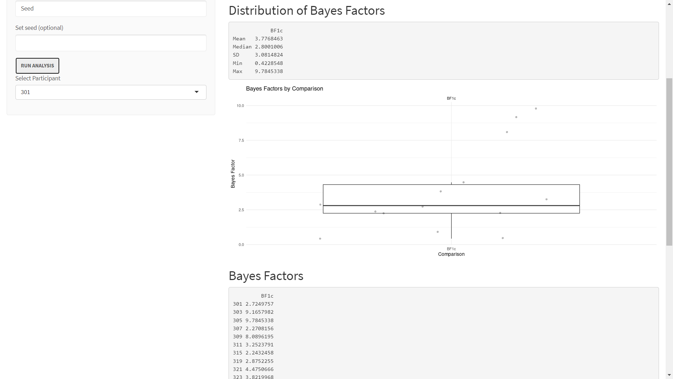This screenshot has width=673, height=379.
Task: Select row "305 9.7845338" in the table
Action: point(253,320)
